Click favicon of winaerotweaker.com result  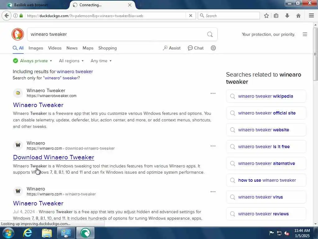click(x=18, y=93)
